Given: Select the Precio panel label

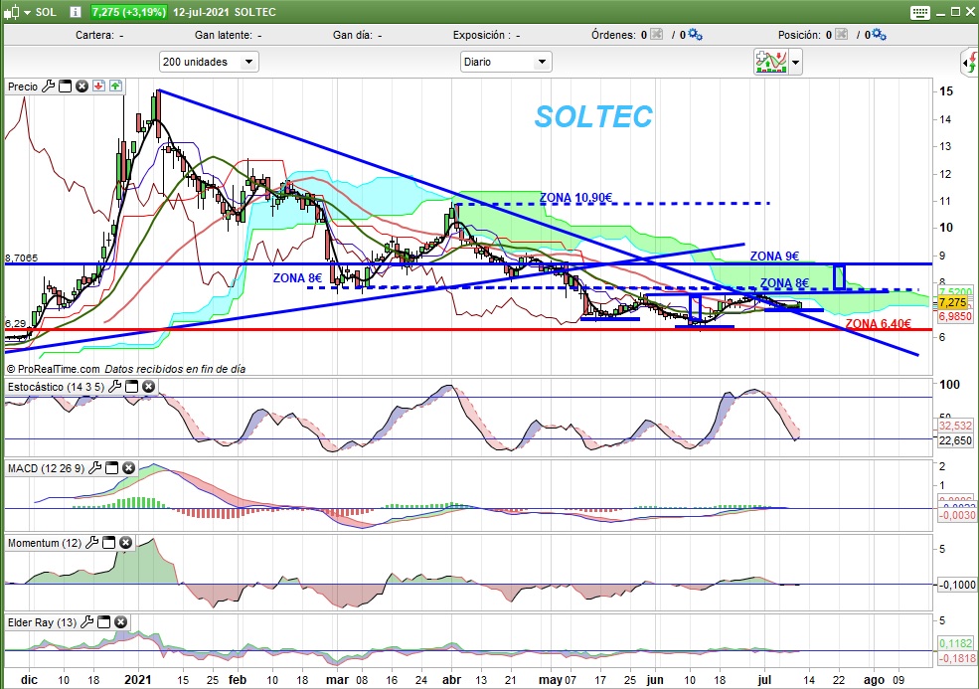Looking at the screenshot, I should tap(23, 86).
